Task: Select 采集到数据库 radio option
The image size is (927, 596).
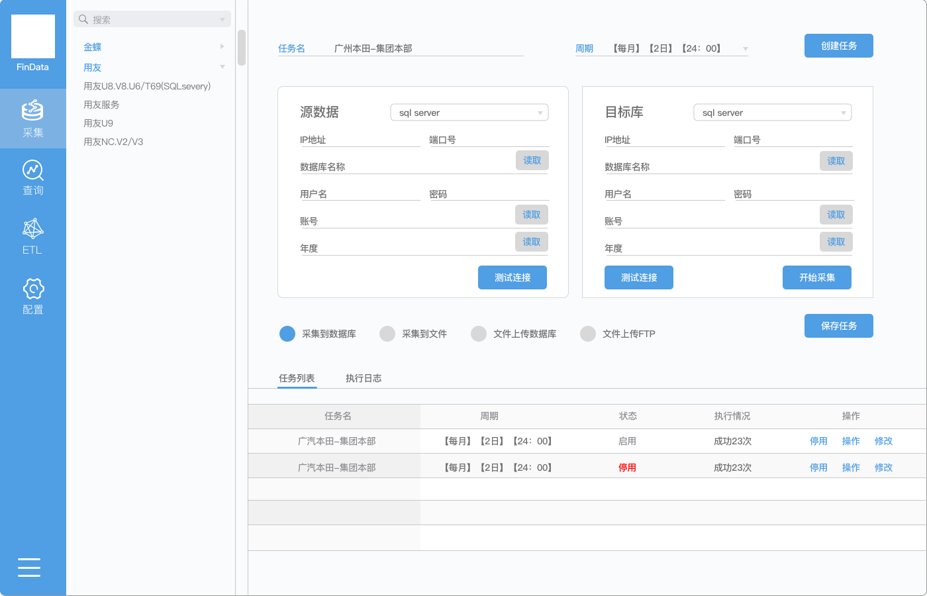Action: point(287,334)
